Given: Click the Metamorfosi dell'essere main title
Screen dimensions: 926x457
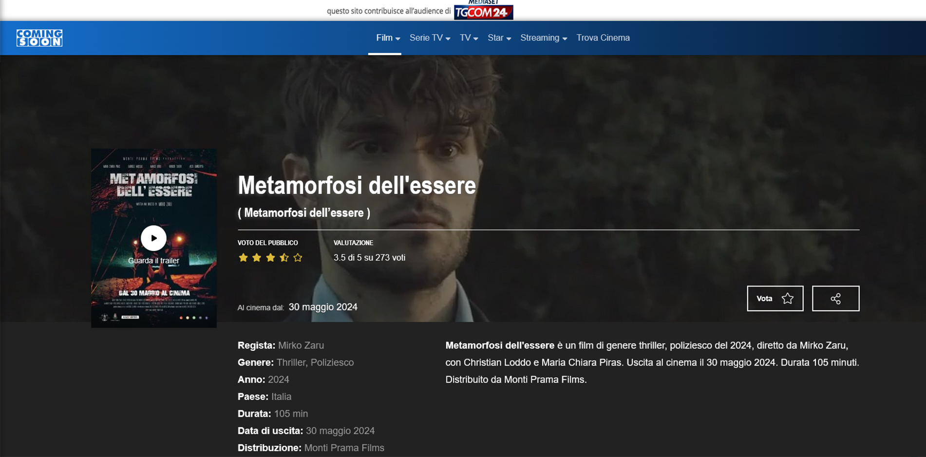Looking at the screenshot, I should point(357,185).
